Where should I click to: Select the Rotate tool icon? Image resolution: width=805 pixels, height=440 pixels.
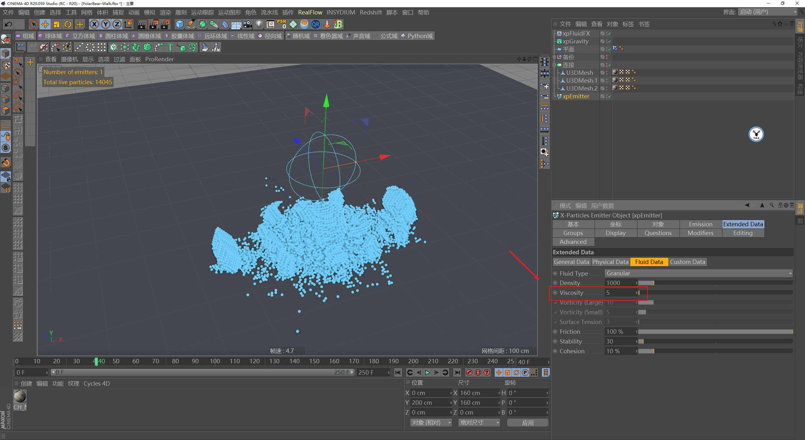click(x=68, y=24)
